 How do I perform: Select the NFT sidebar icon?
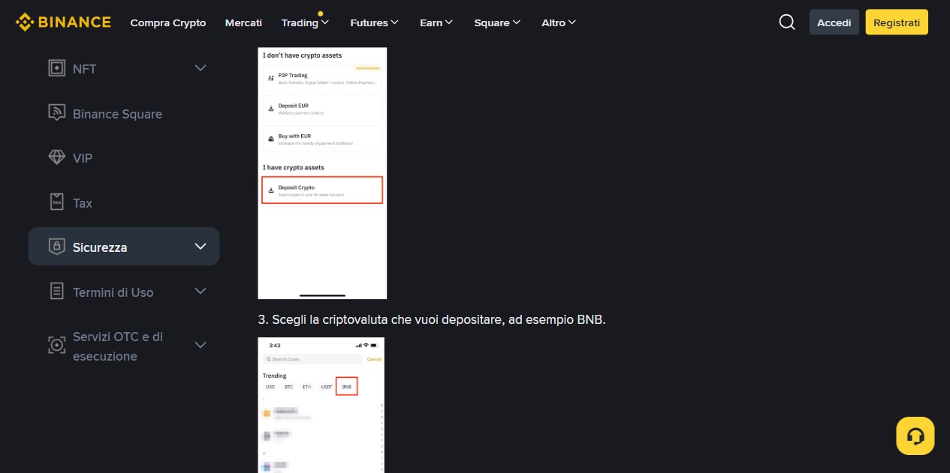tap(56, 68)
